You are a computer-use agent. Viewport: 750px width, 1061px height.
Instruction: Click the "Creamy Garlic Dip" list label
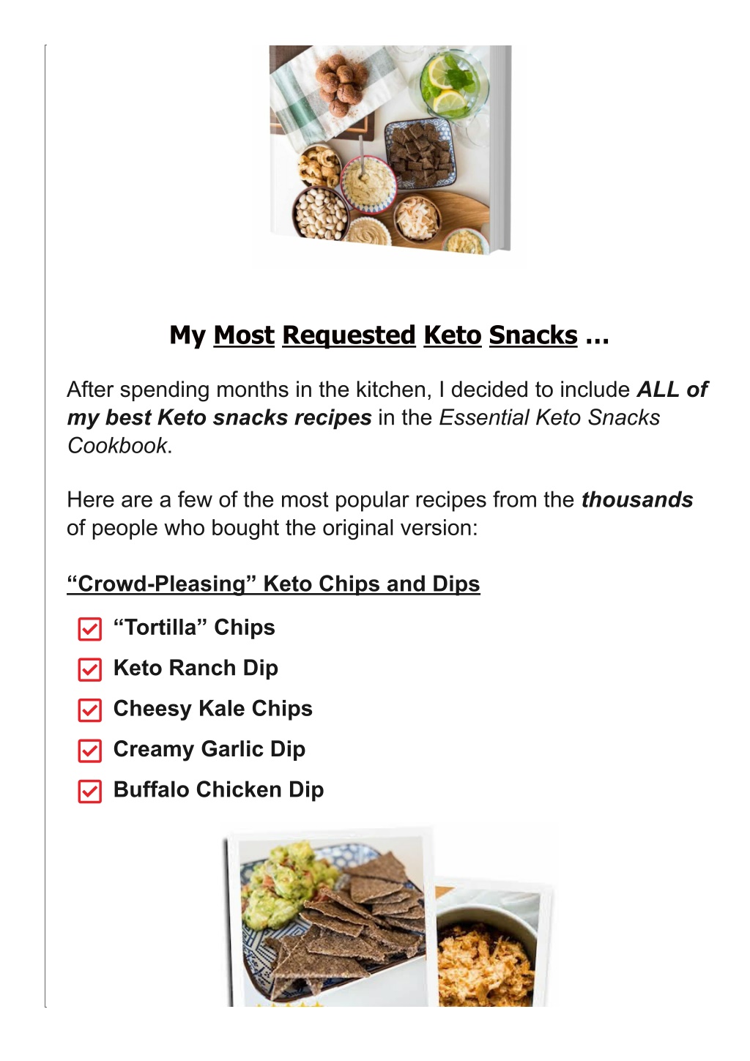[x=209, y=749]
